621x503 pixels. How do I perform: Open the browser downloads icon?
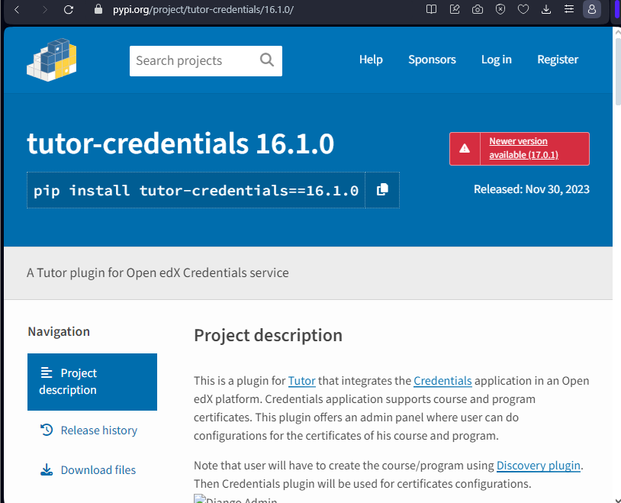click(546, 9)
